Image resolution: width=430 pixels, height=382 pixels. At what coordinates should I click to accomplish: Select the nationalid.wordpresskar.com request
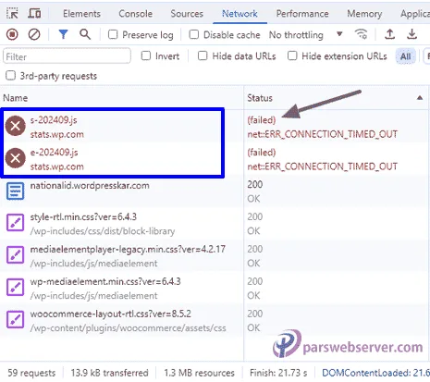click(122, 191)
